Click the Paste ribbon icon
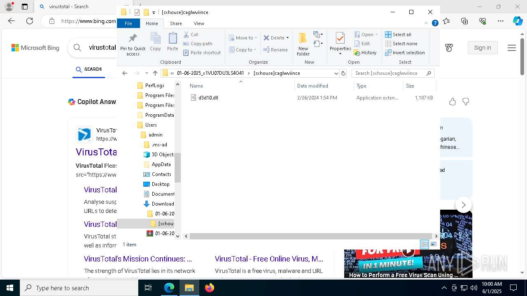 click(173, 42)
